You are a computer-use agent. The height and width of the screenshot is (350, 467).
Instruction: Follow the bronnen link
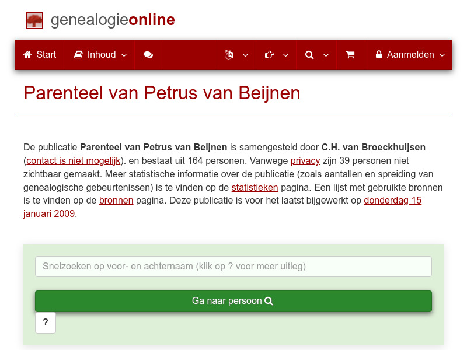tap(116, 200)
